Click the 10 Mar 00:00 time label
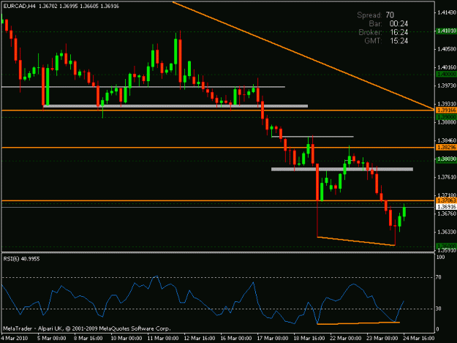 coord(126,339)
